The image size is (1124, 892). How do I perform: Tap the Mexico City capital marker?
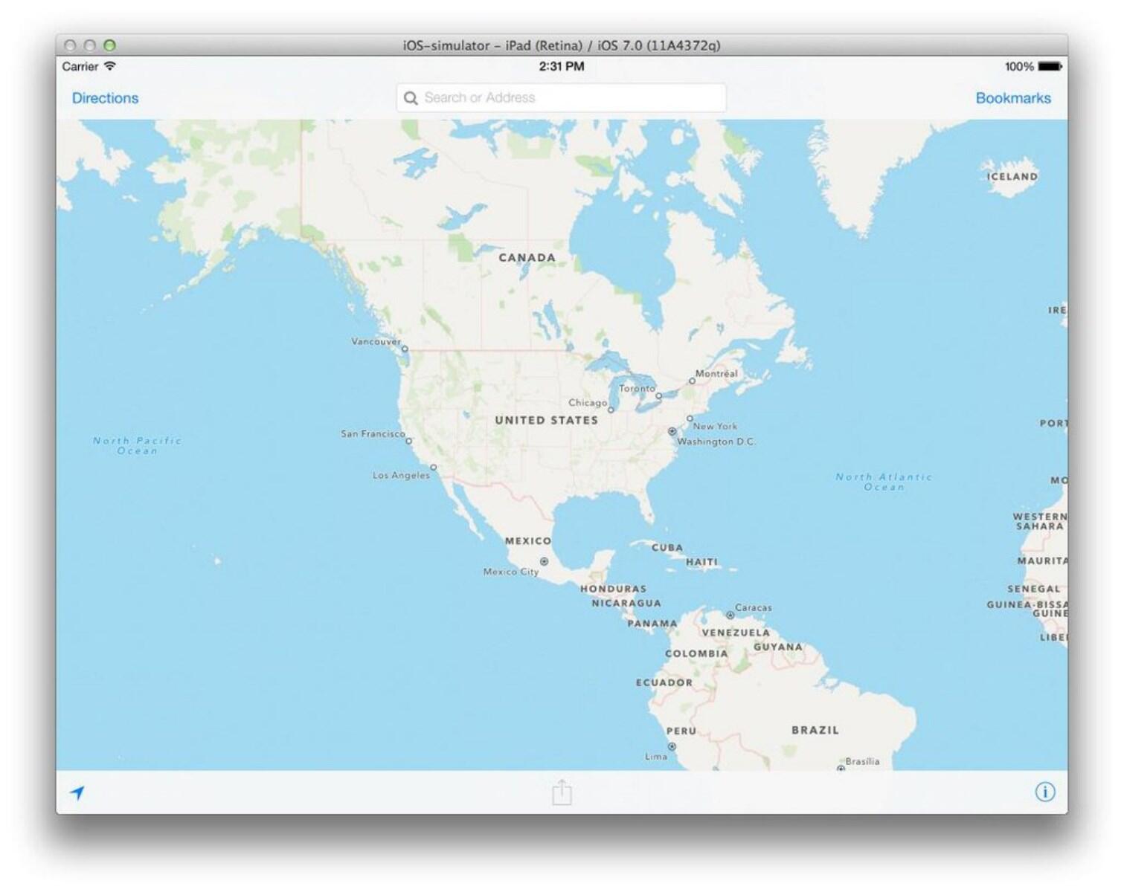(x=545, y=561)
